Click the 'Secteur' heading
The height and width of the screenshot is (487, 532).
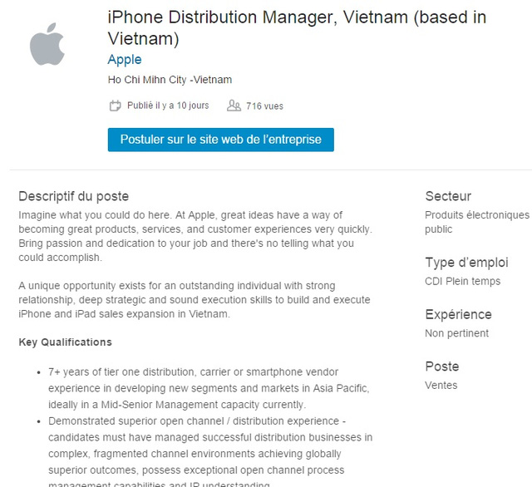[448, 196]
